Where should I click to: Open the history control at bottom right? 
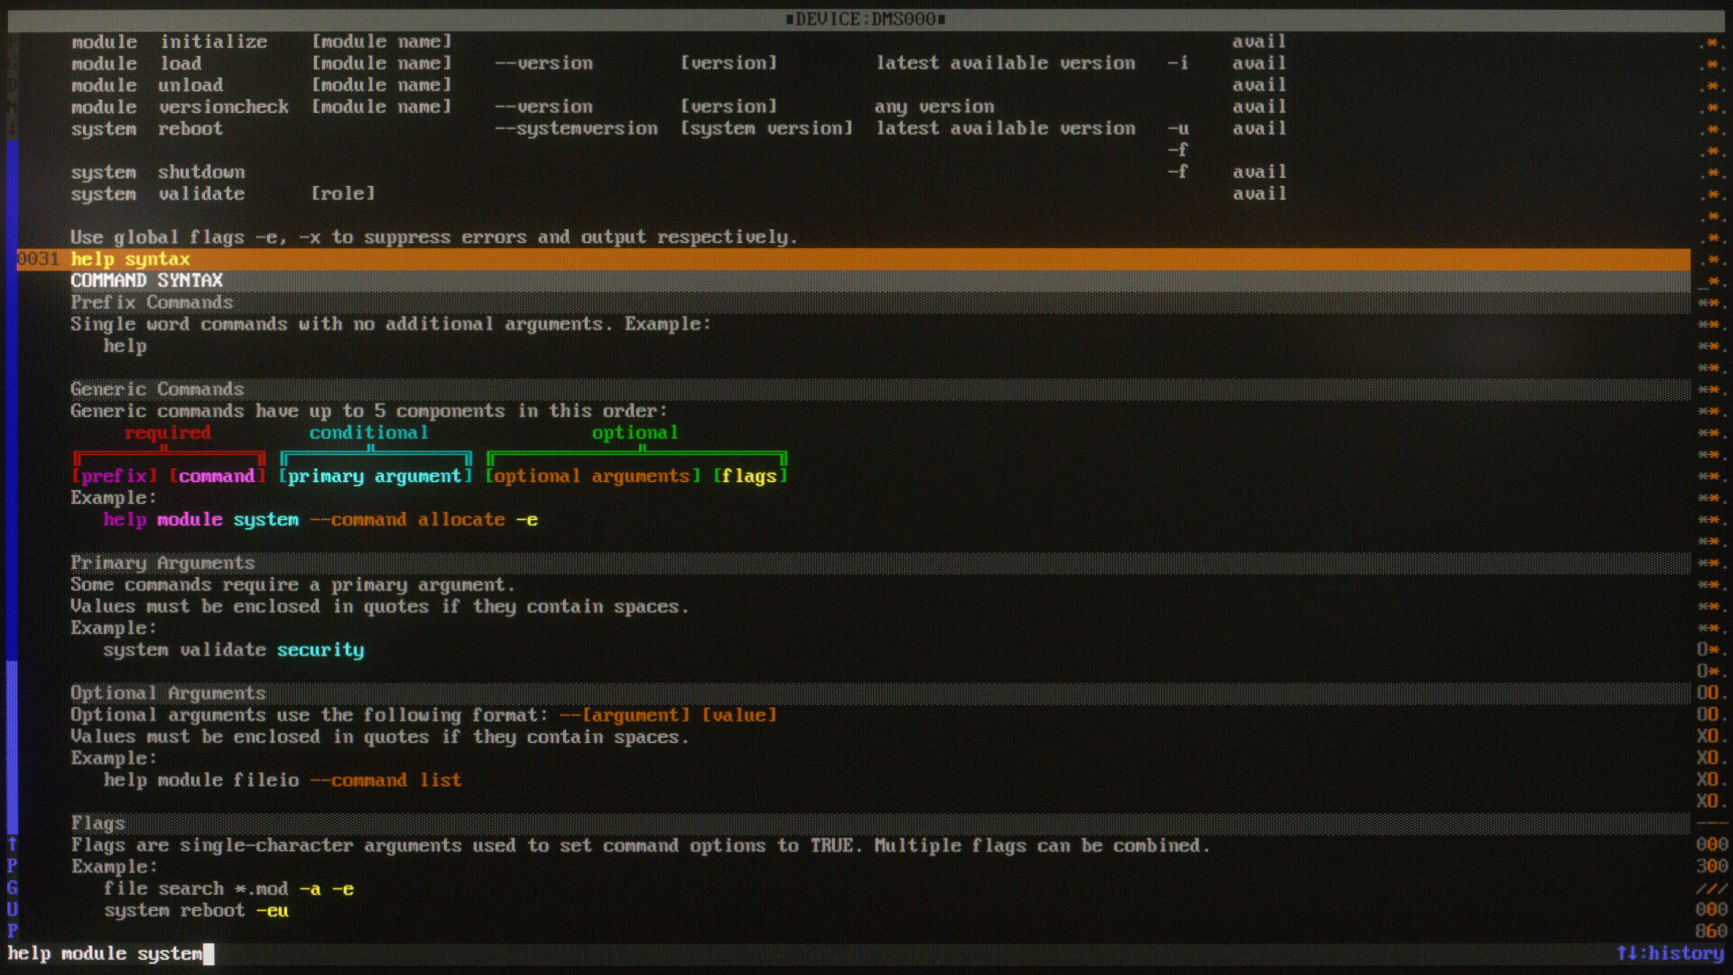1674,953
